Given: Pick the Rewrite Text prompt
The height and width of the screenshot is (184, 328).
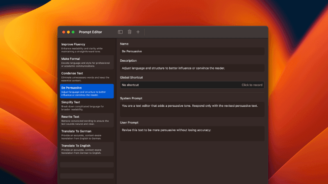Looking at the screenshot, I should pos(87,120).
